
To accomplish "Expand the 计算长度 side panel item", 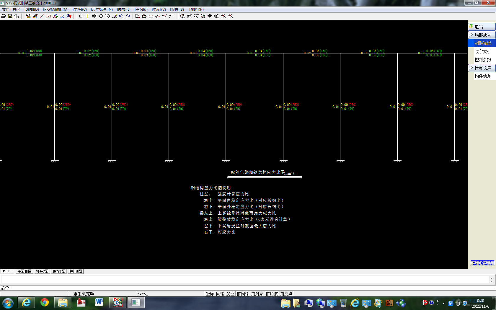I will tap(482, 68).
